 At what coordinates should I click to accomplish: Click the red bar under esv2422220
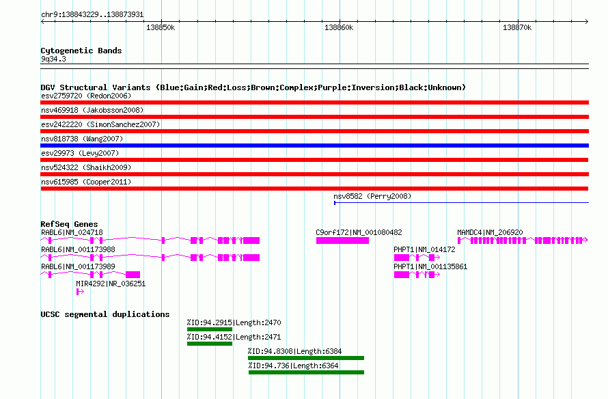point(314,131)
